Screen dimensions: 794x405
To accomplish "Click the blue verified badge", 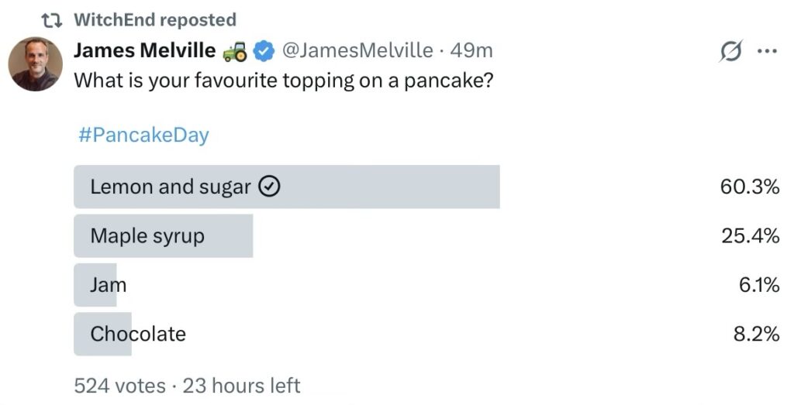I will coord(264,51).
